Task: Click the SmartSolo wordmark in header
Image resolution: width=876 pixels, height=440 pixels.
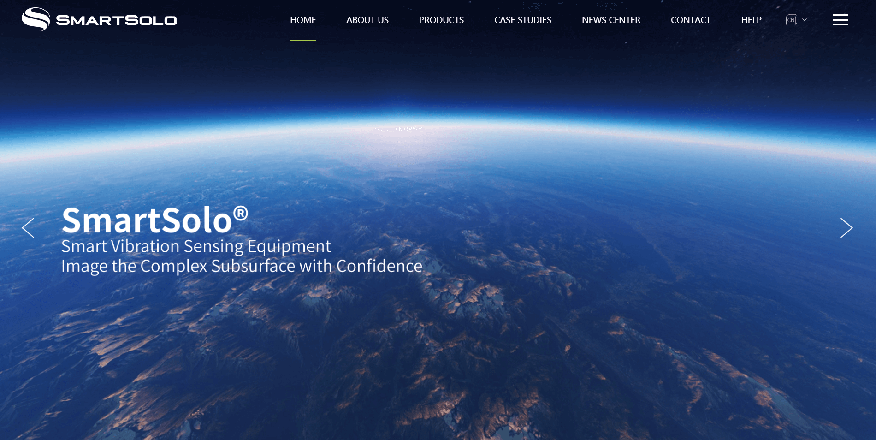Action: point(116,20)
